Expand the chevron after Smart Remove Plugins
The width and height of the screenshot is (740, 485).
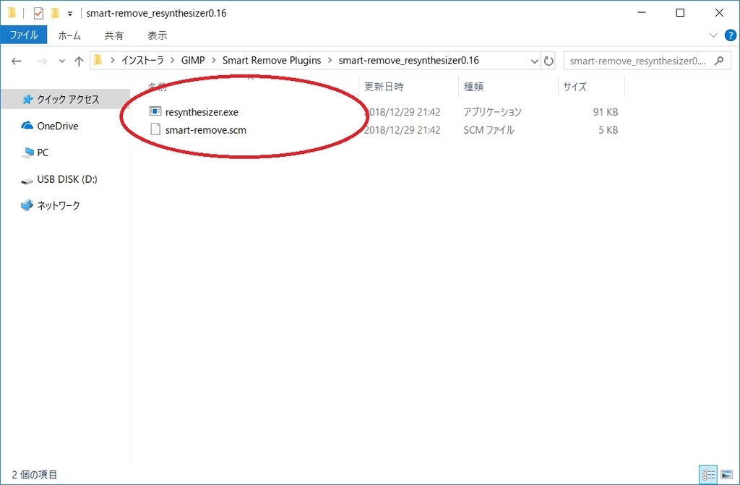tap(330, 61)
